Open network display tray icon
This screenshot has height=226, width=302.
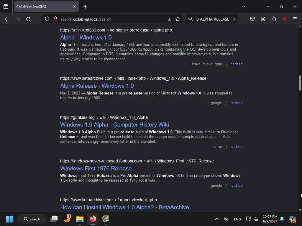248,219
